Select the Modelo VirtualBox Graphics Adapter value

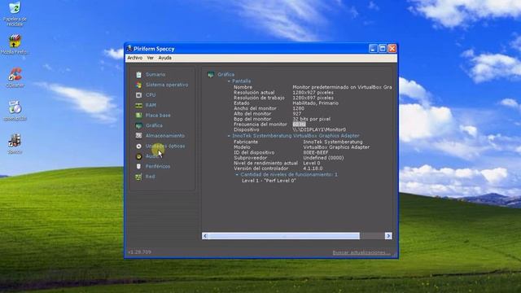[336, 147]
